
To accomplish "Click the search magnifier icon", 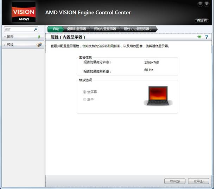I will click(x=36, y=29).
